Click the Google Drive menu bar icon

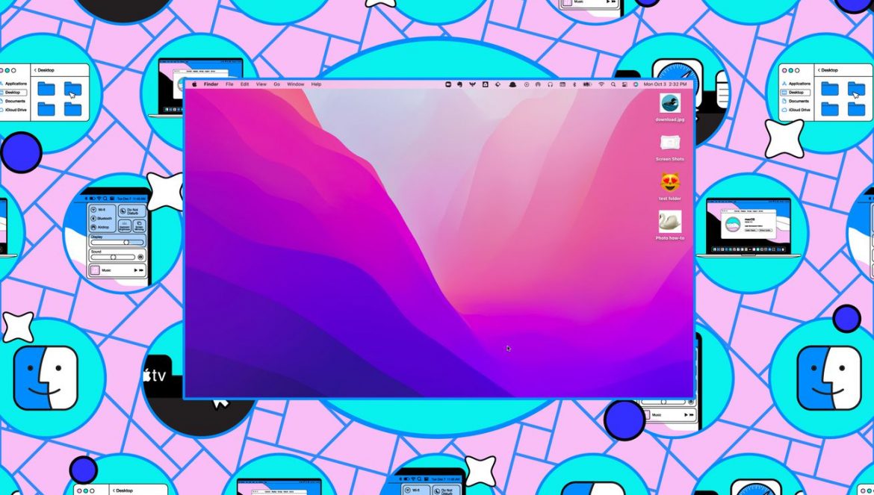pos(485,84)
